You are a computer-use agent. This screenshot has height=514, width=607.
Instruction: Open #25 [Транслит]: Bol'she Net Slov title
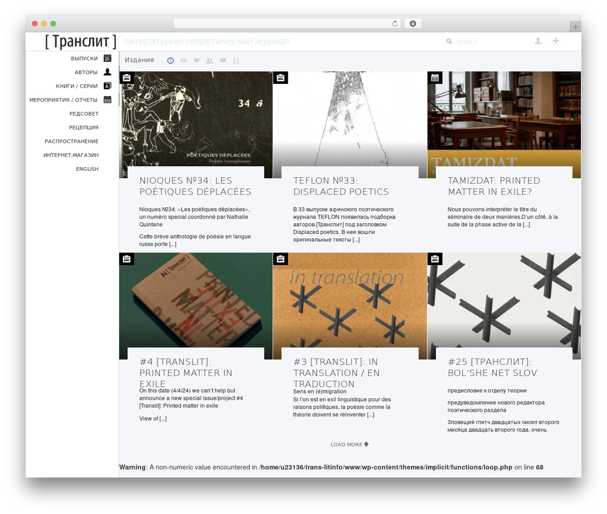492,367
